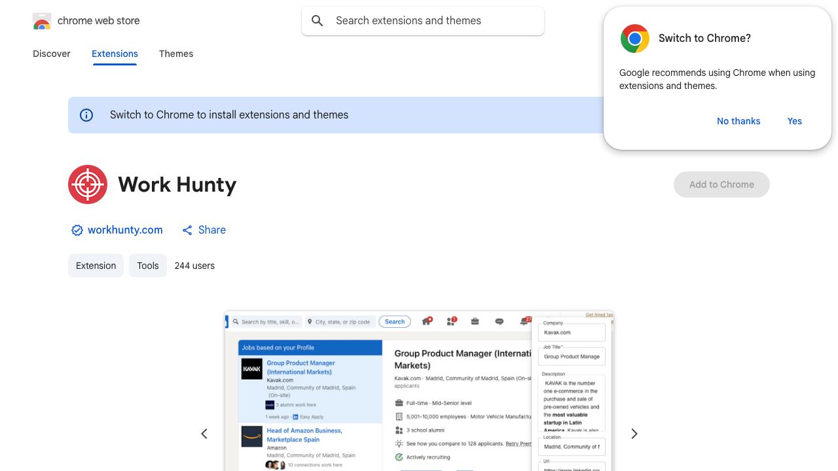
Task: Accept the Switch to Chrome prompt with Yes
Action: [795, 121]
